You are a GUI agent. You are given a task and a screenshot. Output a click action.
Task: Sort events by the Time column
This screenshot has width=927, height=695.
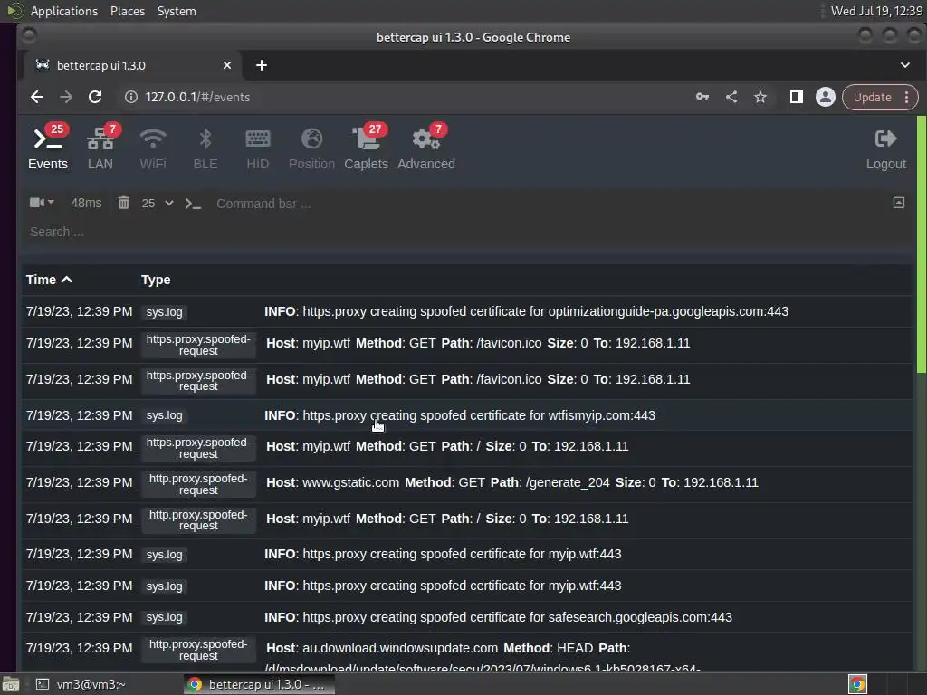(49, 280)
